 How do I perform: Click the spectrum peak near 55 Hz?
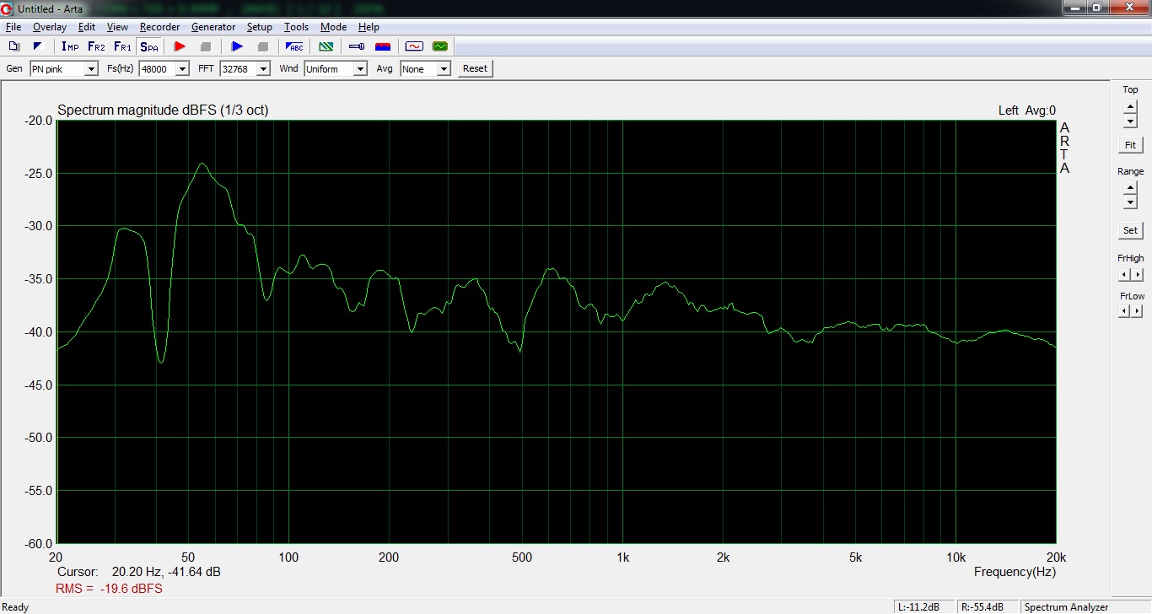click(x=202, y=164)
